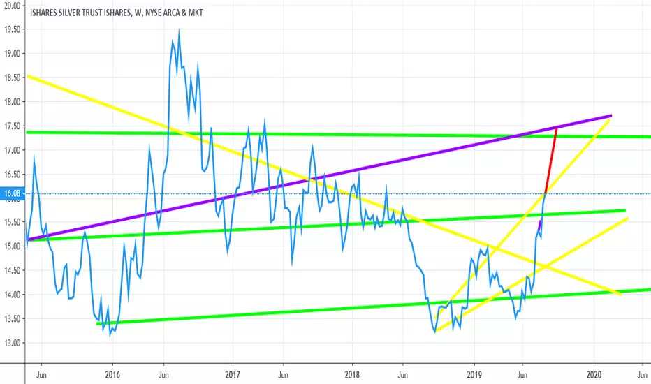Click the 2017 time axis label
The image size is (651, 384).
233,375
